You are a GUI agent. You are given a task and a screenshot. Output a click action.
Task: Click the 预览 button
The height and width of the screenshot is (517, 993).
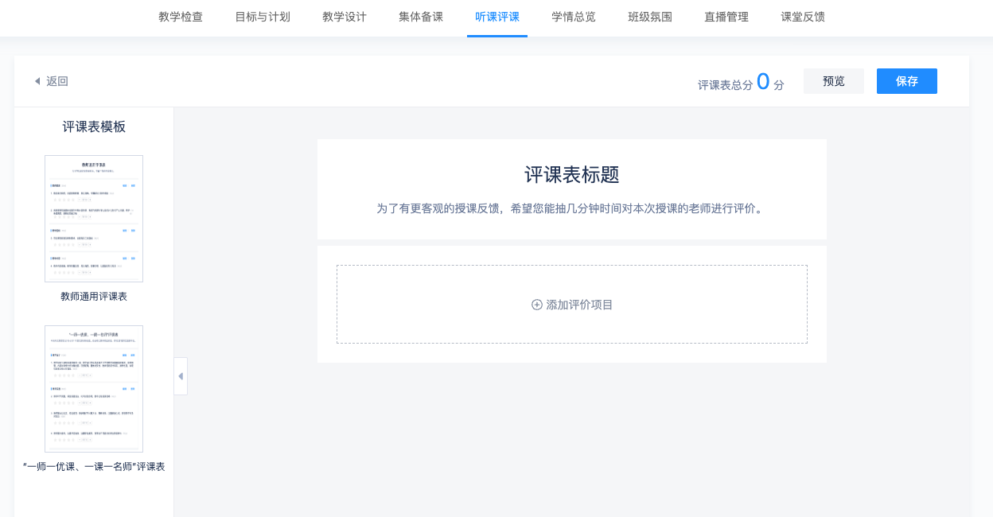coord(833,81)
